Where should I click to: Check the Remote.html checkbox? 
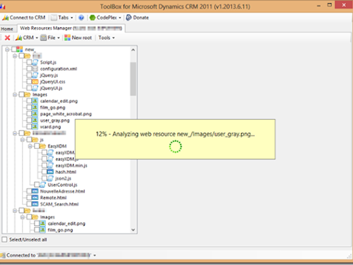pyautogui.click(x=29, y=197)
